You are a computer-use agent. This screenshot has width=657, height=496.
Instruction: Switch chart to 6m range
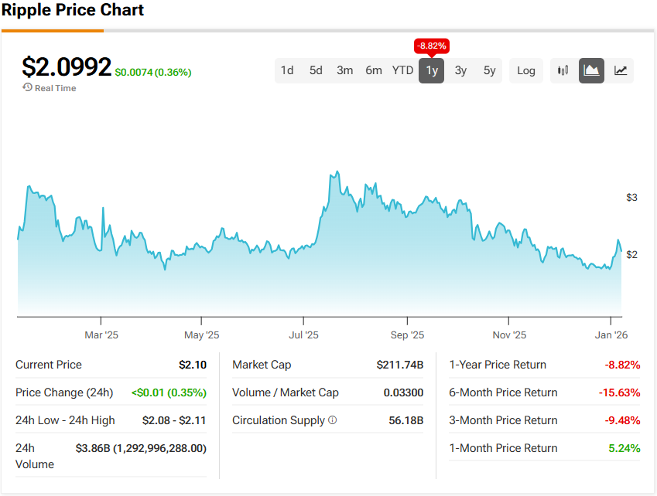click(374, 70)
